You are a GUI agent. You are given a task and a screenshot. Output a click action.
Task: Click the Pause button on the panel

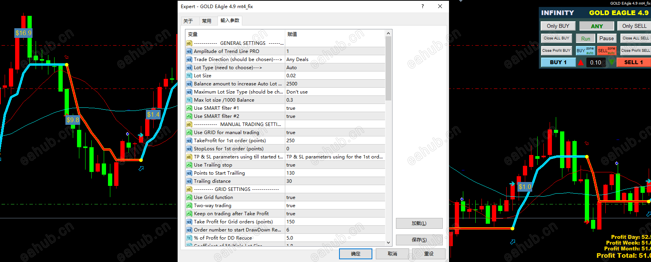pos(606,38)
